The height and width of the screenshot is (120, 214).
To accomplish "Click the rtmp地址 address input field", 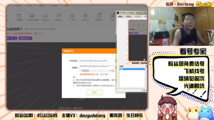I will coord(97,61).
